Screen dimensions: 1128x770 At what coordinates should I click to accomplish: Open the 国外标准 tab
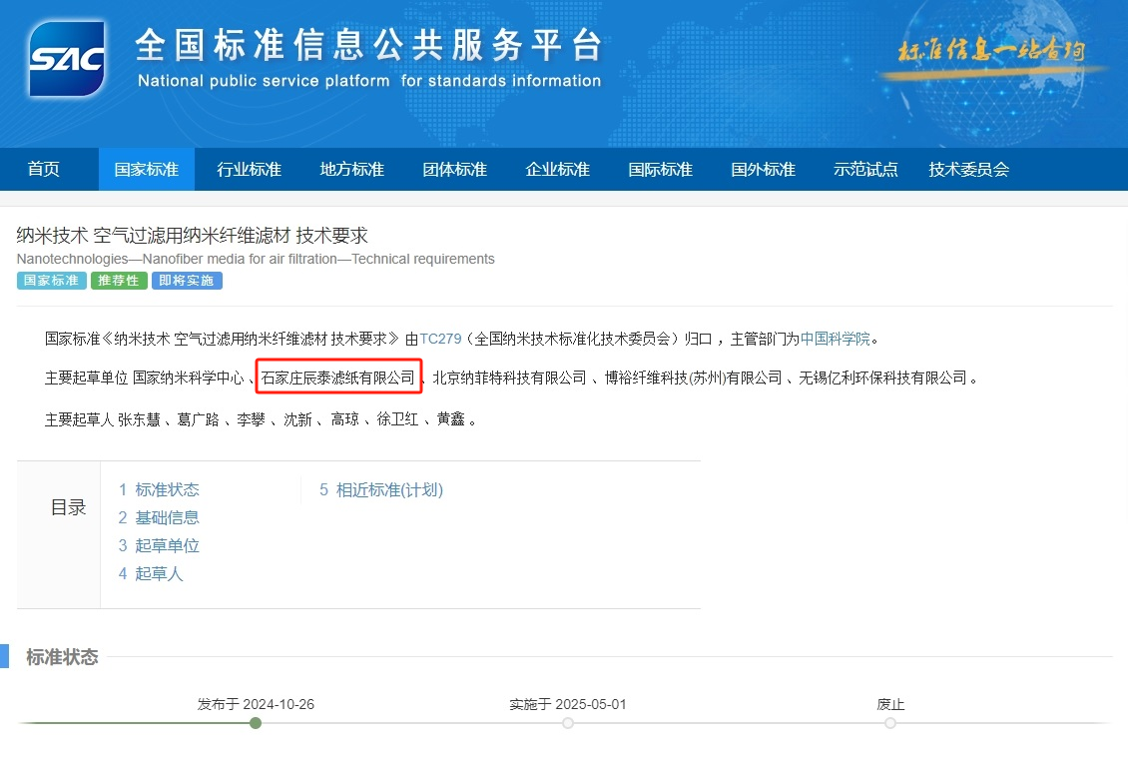click(x=764, y=169)
